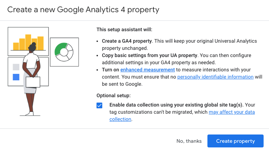This screenshot has width=269, height=151.
Task: Follow the may affect your data link
Action: click(232, 112)
